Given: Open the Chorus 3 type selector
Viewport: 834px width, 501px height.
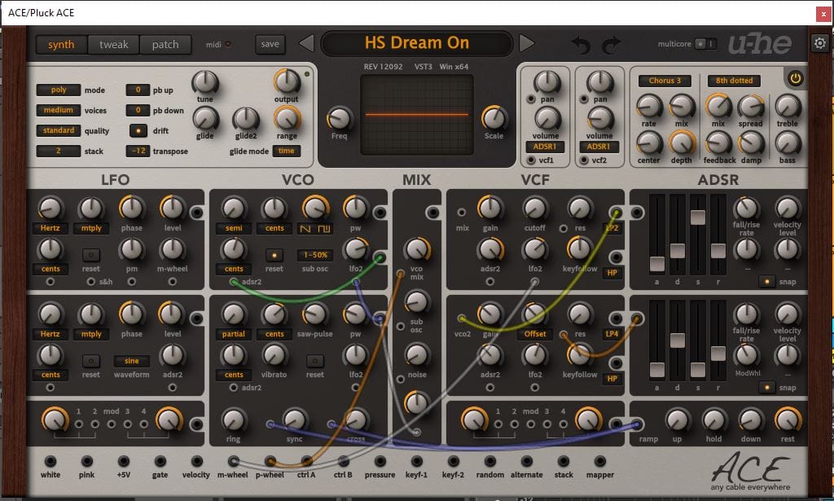Looking at the screenshot, I should tap(665, 81).
